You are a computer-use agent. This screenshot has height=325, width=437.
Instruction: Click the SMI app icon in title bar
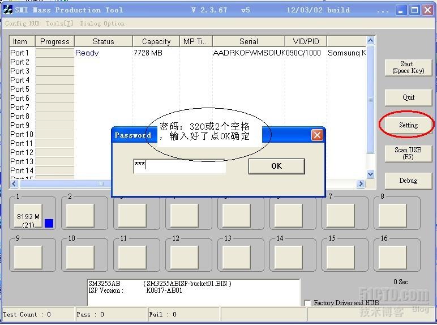[x=8, y=10]
